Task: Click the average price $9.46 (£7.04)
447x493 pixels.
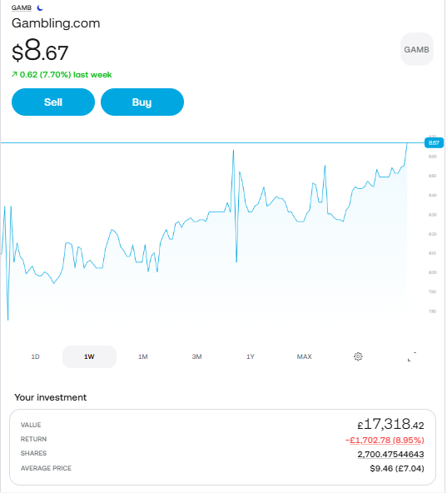Action: tap(397, 469)
